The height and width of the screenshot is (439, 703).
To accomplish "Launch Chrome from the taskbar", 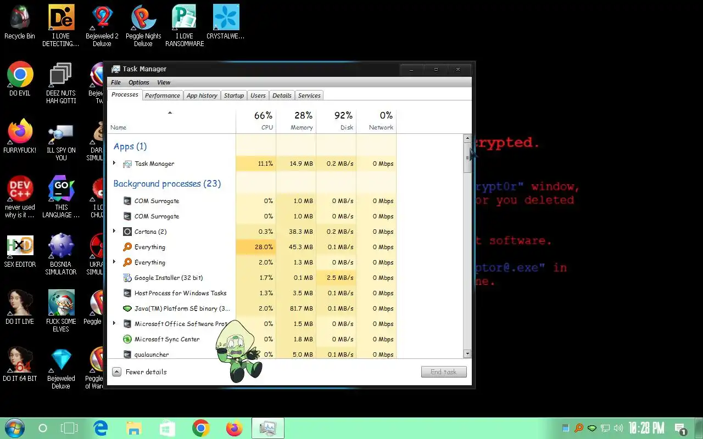I will click(201, 428).
